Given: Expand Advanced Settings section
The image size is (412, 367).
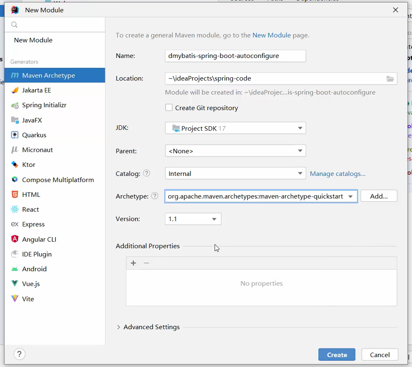Looking at the screenshot, I should point(119,327).
